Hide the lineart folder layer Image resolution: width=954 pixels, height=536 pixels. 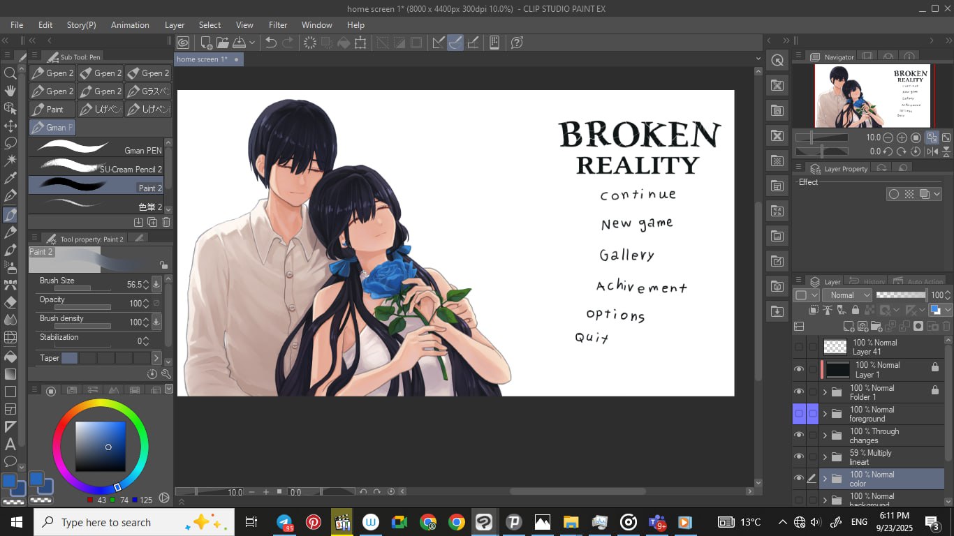click(799, 457)
